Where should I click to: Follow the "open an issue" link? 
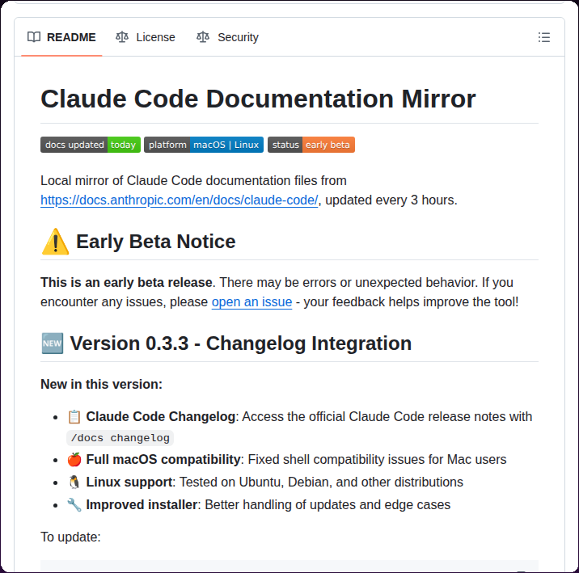(x=251, y=301)
